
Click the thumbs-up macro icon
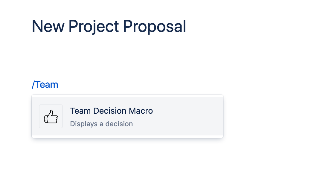click(51, 116)
